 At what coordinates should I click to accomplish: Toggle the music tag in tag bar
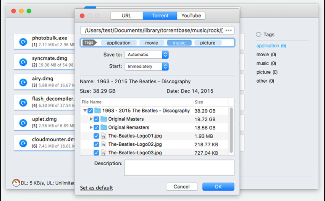click(x=179, y=43)
